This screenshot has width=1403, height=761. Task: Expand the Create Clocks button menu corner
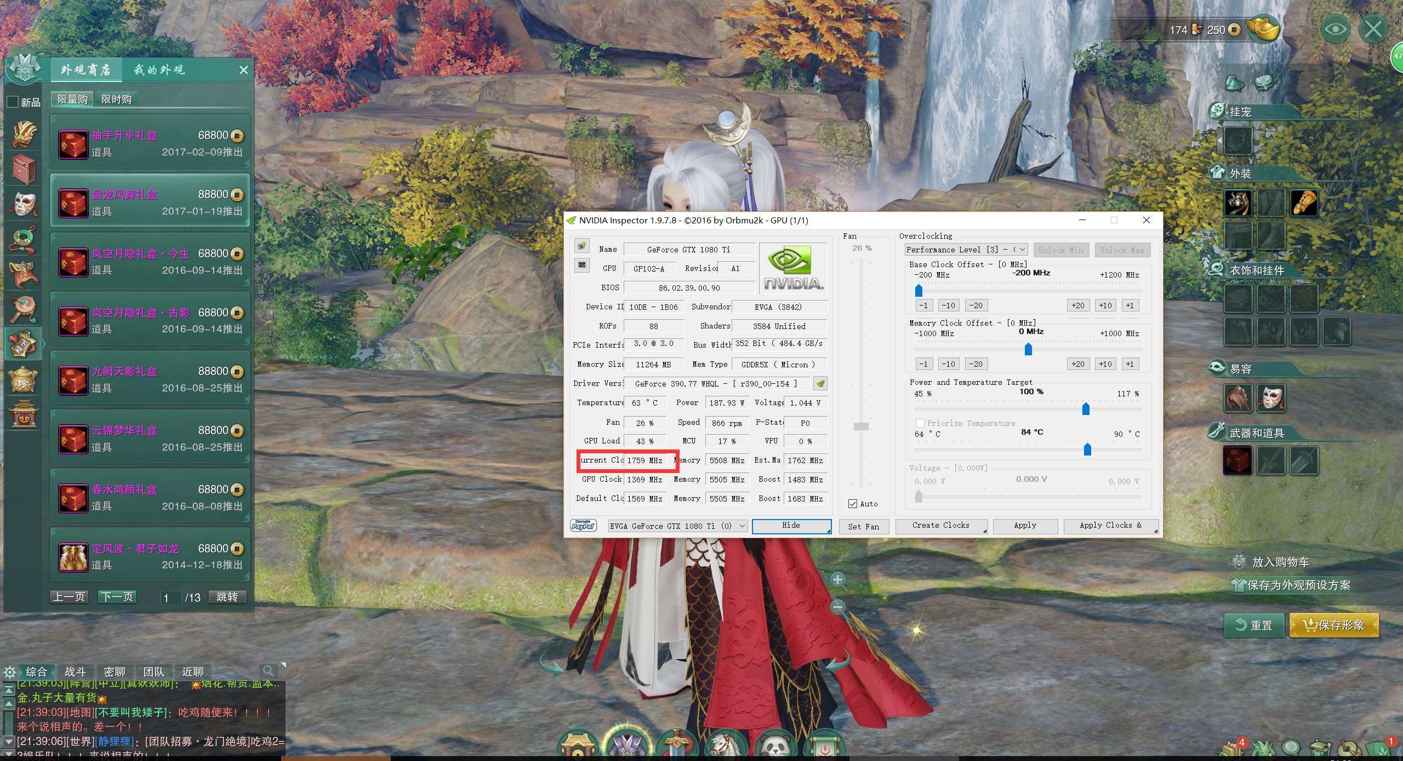tap(985, 531)
